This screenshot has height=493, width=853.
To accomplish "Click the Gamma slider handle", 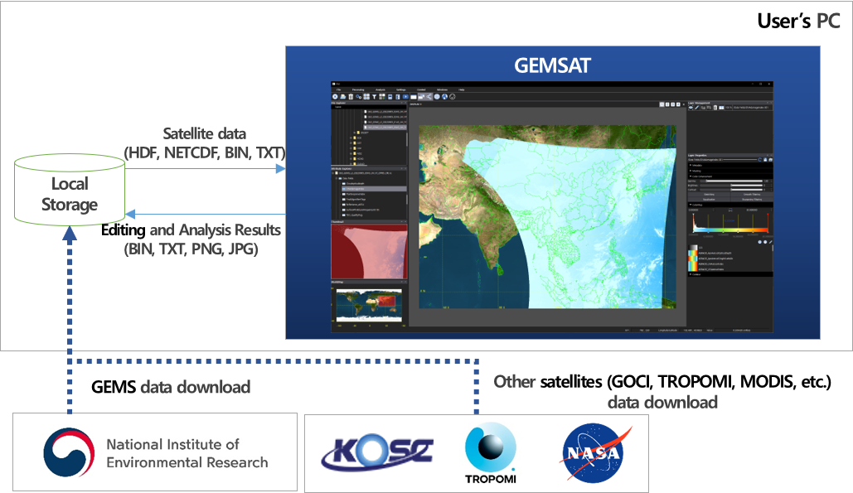I will [x=706, y=181].
